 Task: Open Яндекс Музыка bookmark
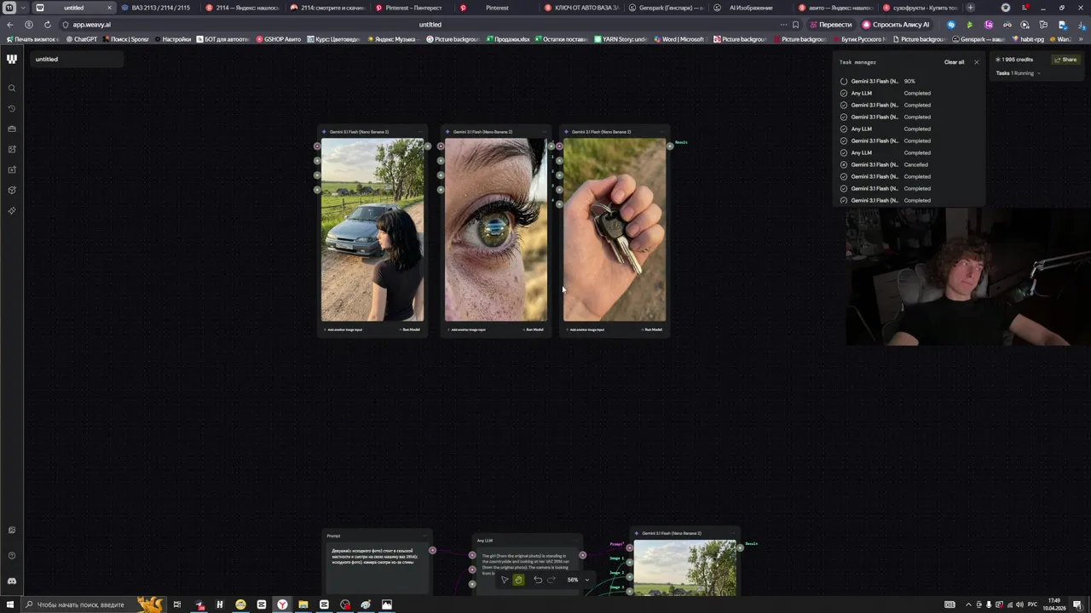(391, 39)
